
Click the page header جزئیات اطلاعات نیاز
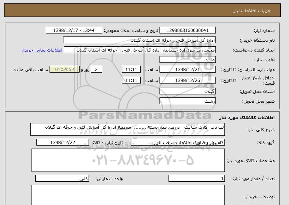(x=252, y=11)
